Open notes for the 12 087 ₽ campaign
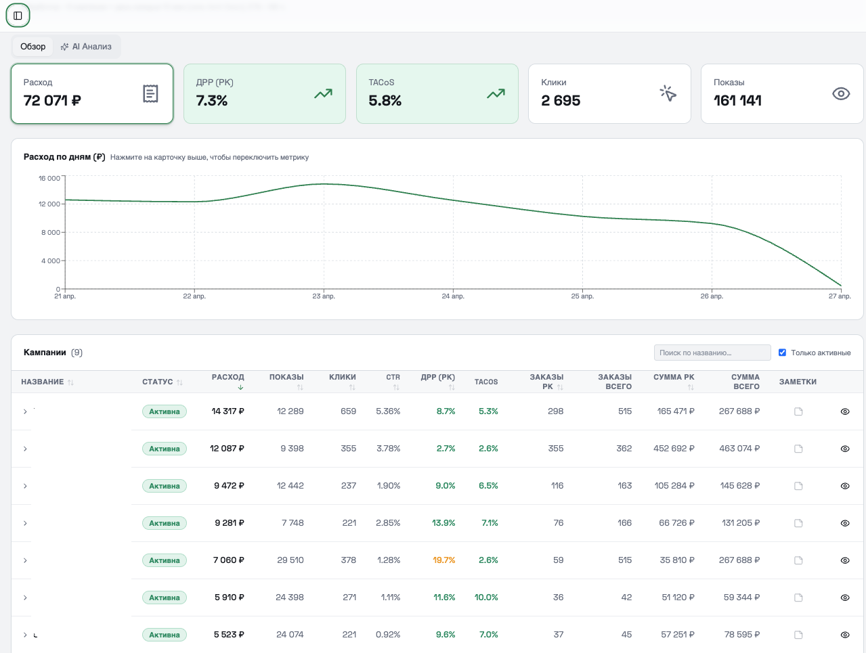Screen dimensions: 866x653 coord(798,449)
